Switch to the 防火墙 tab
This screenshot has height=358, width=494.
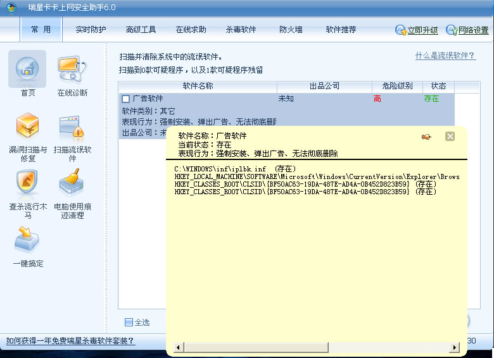(x=291, y=30)
